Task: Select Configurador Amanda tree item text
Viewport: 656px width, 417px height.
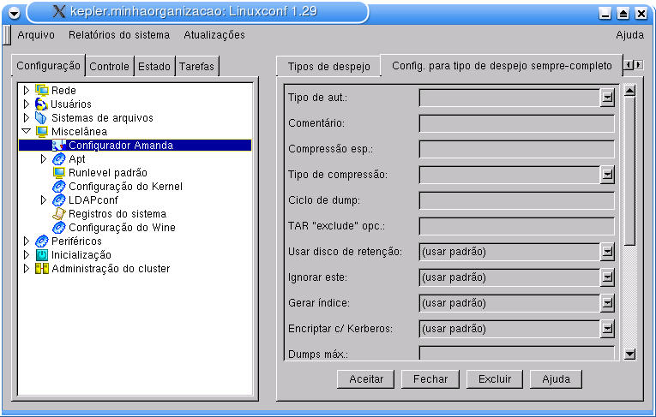Action: point(121,146)
